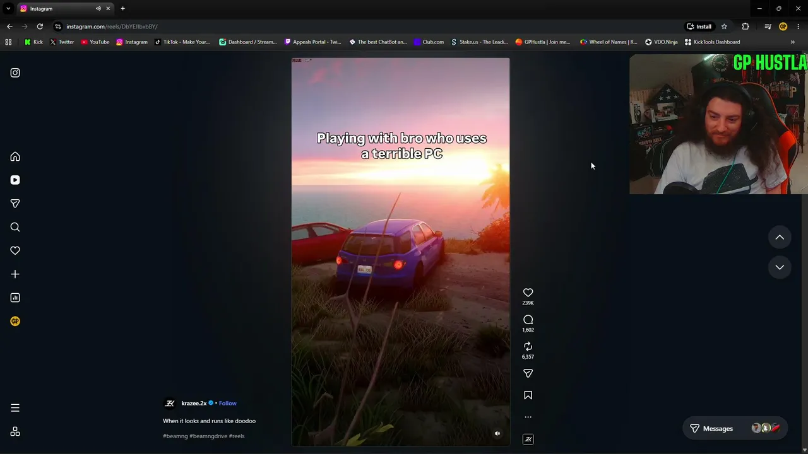Screen dimensions: 808x454
Task: Open the profile avatar in the sidebar
Action: click(15, 321)
